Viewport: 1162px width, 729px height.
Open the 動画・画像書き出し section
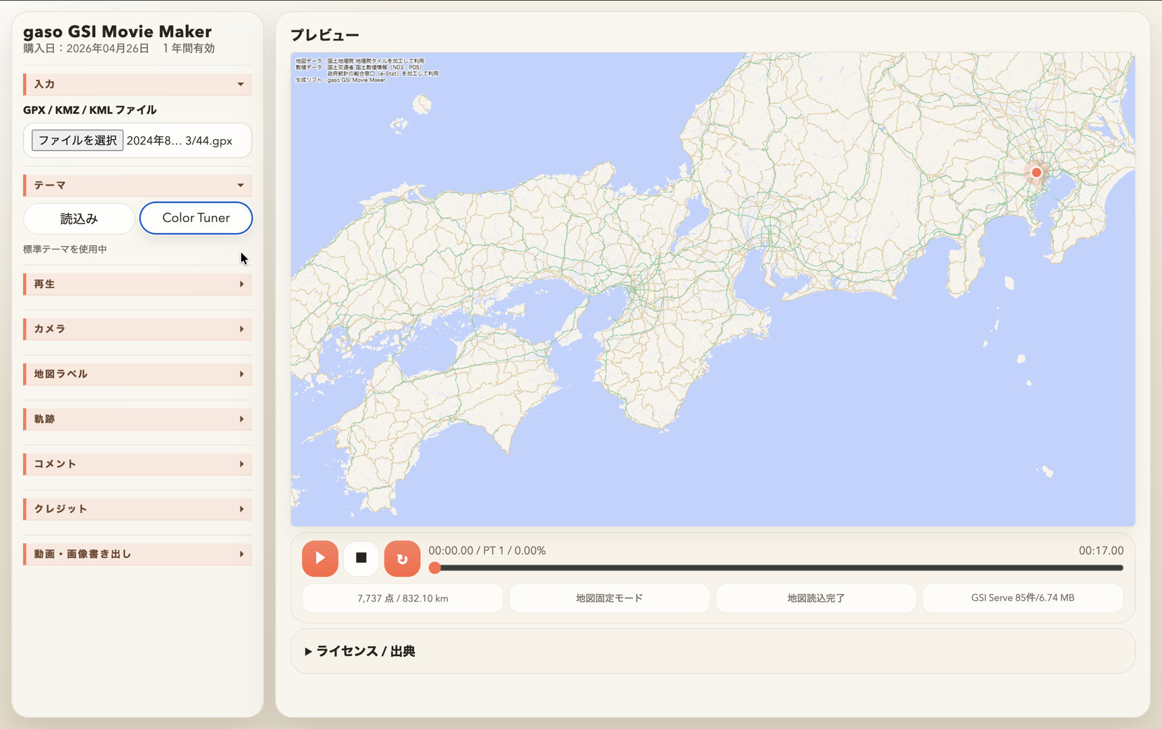(x=137, y=553)
